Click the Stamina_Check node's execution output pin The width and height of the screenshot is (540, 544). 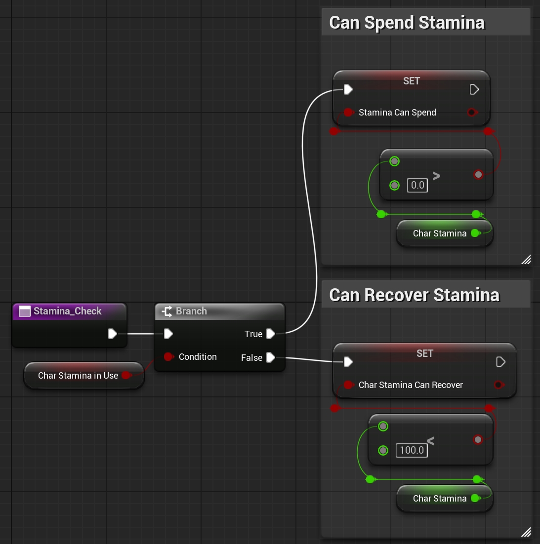(x=112, y=334)
